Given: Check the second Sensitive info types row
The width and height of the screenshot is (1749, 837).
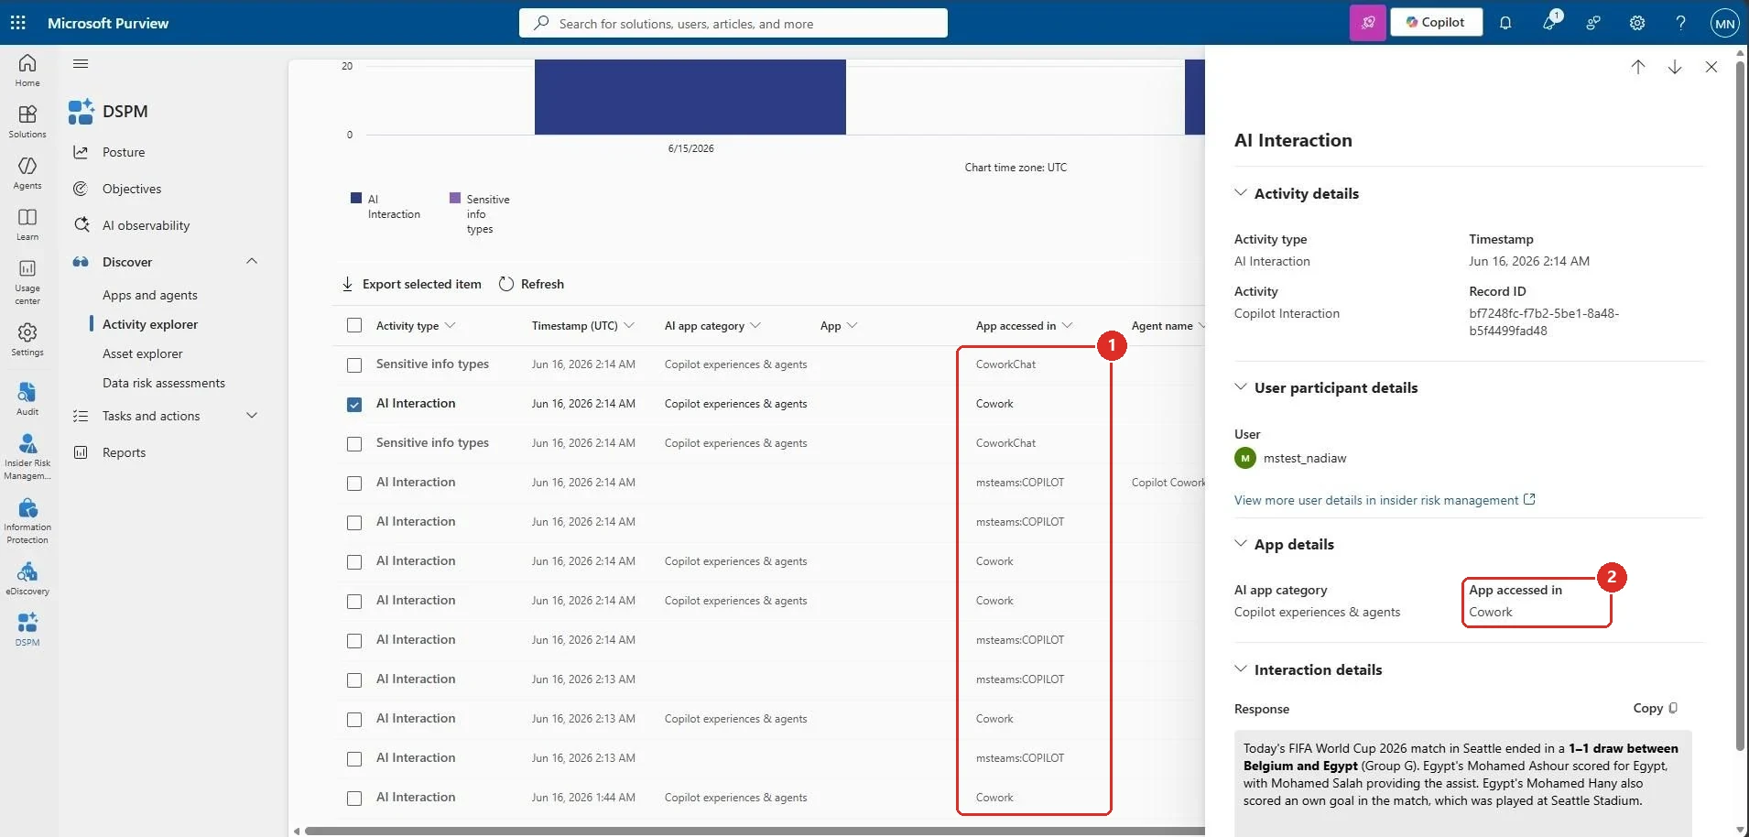Looking at the screenshot, I should tap(354, 444).
